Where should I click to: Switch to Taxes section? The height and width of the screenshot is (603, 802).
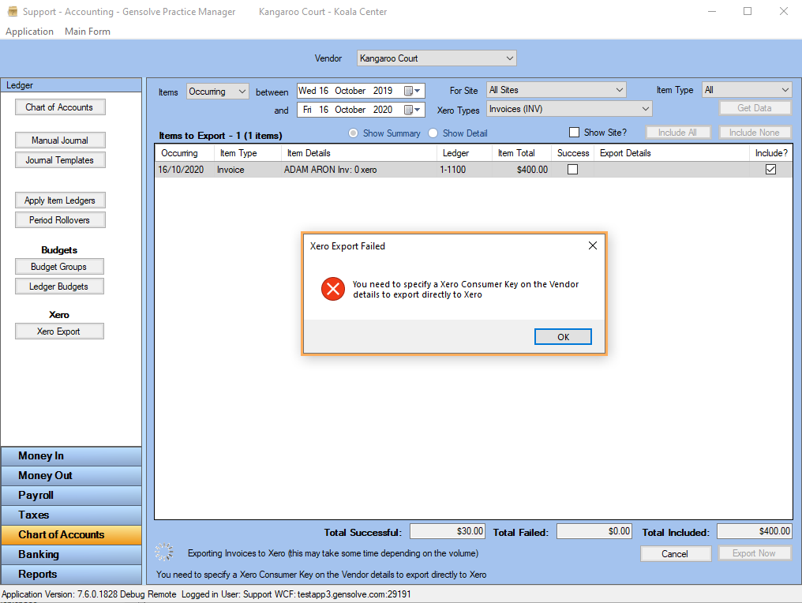tap(72, 515)
